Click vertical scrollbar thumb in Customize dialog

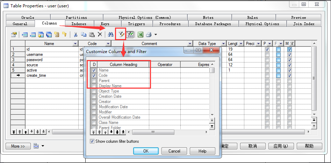[212, 70]
